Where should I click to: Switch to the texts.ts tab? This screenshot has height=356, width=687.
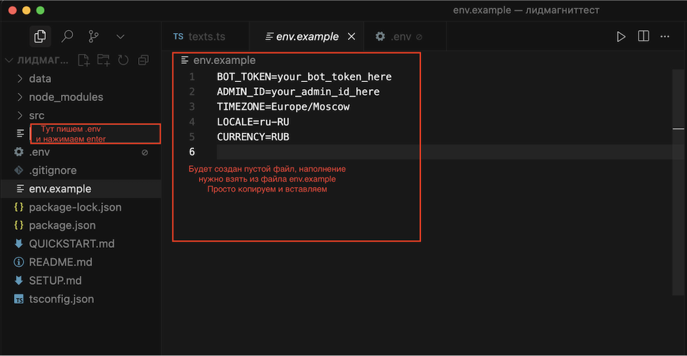pyautogui.click(x=207, y=37)
